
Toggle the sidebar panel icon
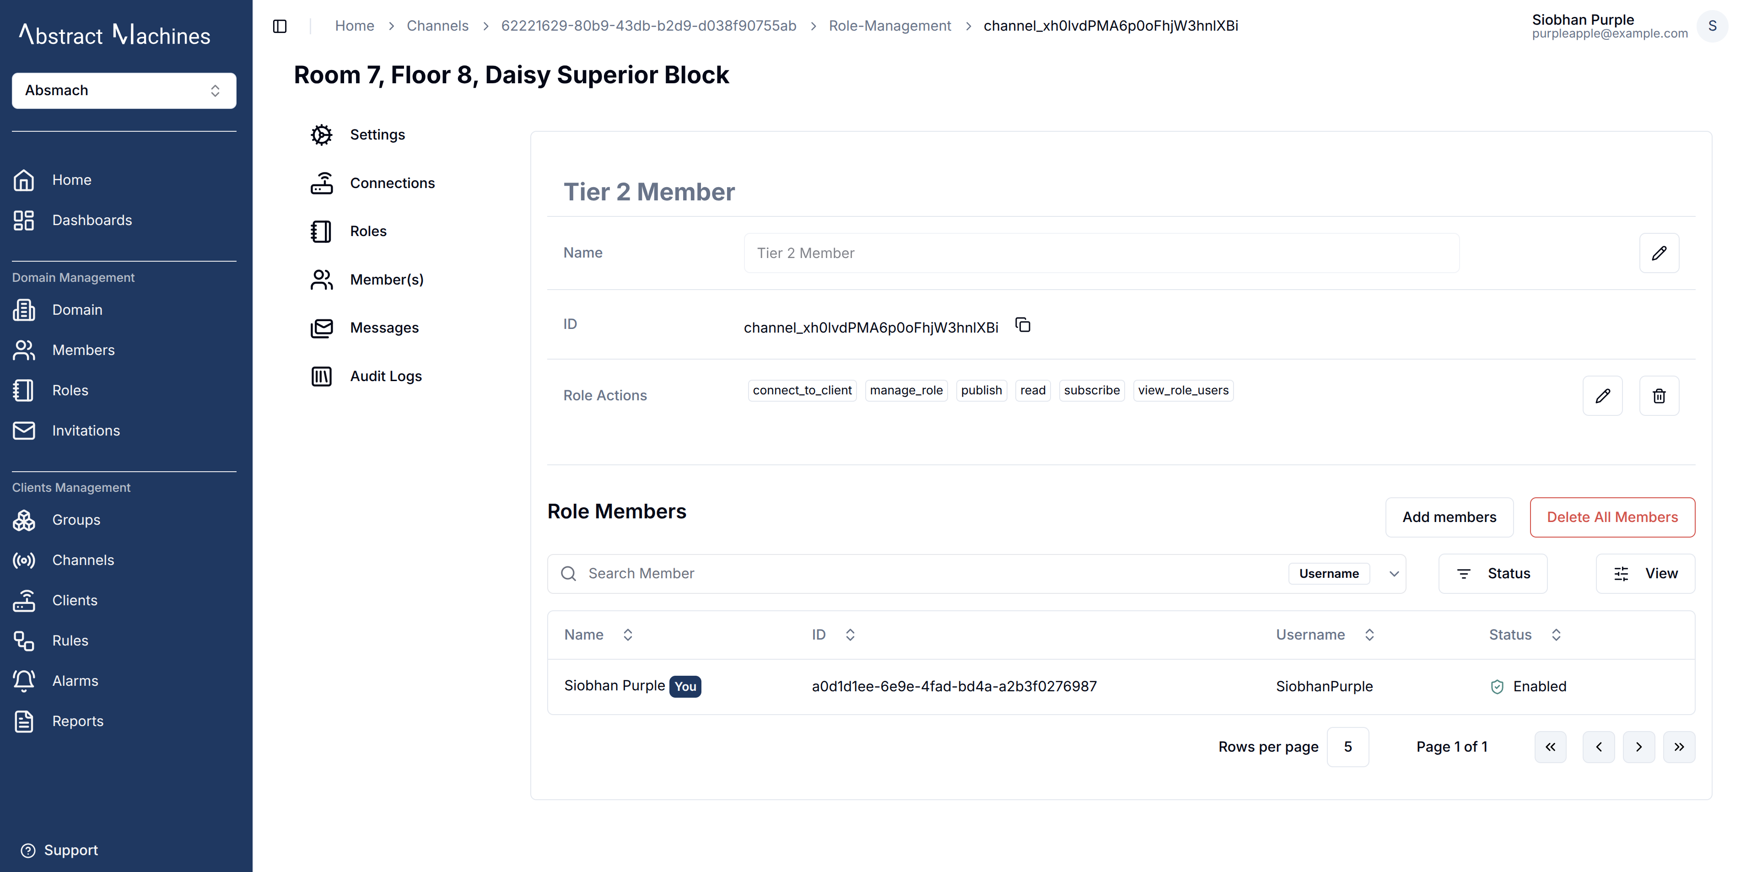pos(280,26)
